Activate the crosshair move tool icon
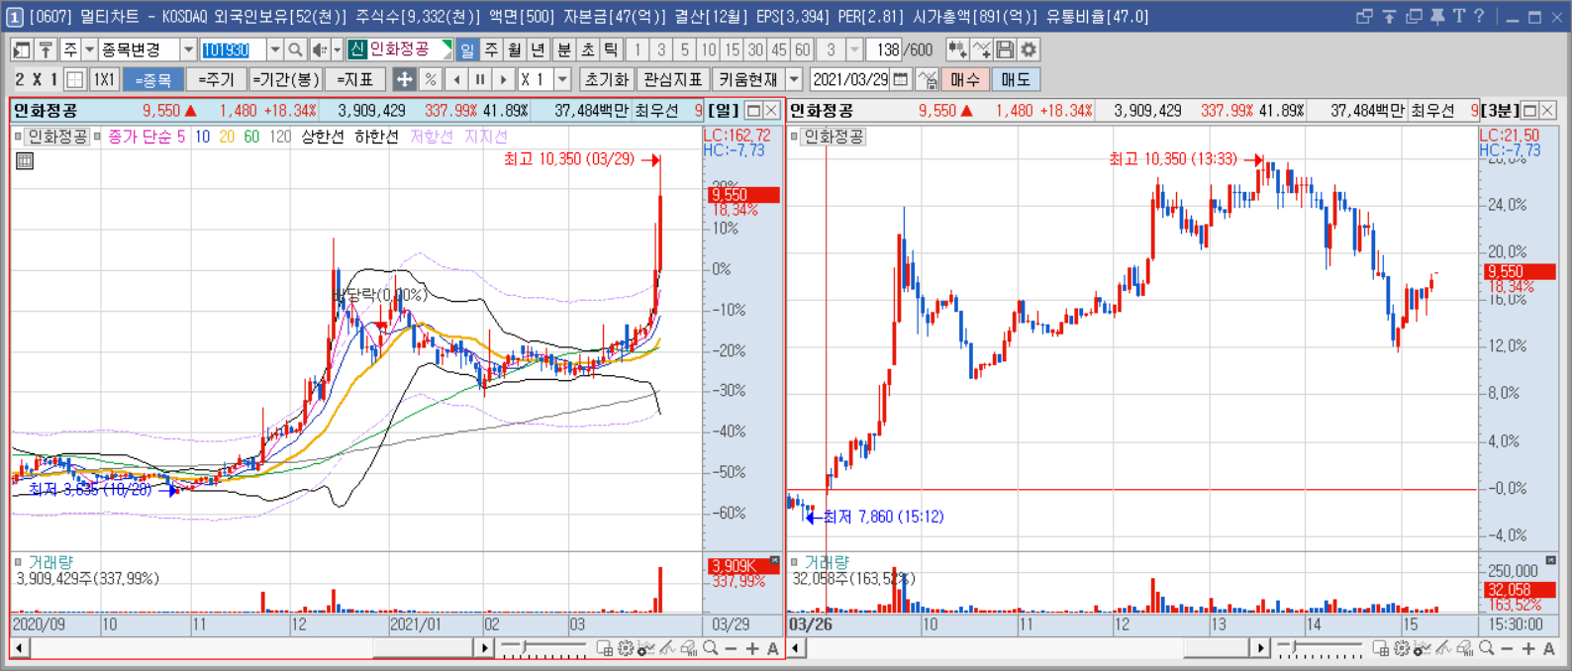 point(404,79)
